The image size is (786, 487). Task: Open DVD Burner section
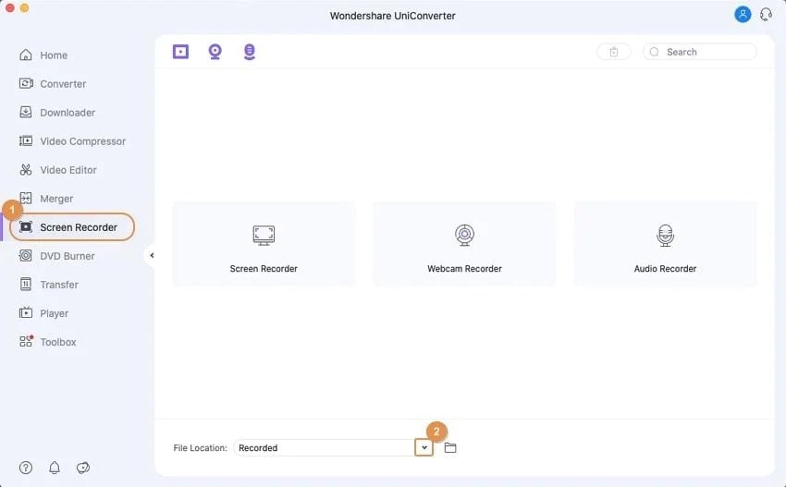[56, 256]
